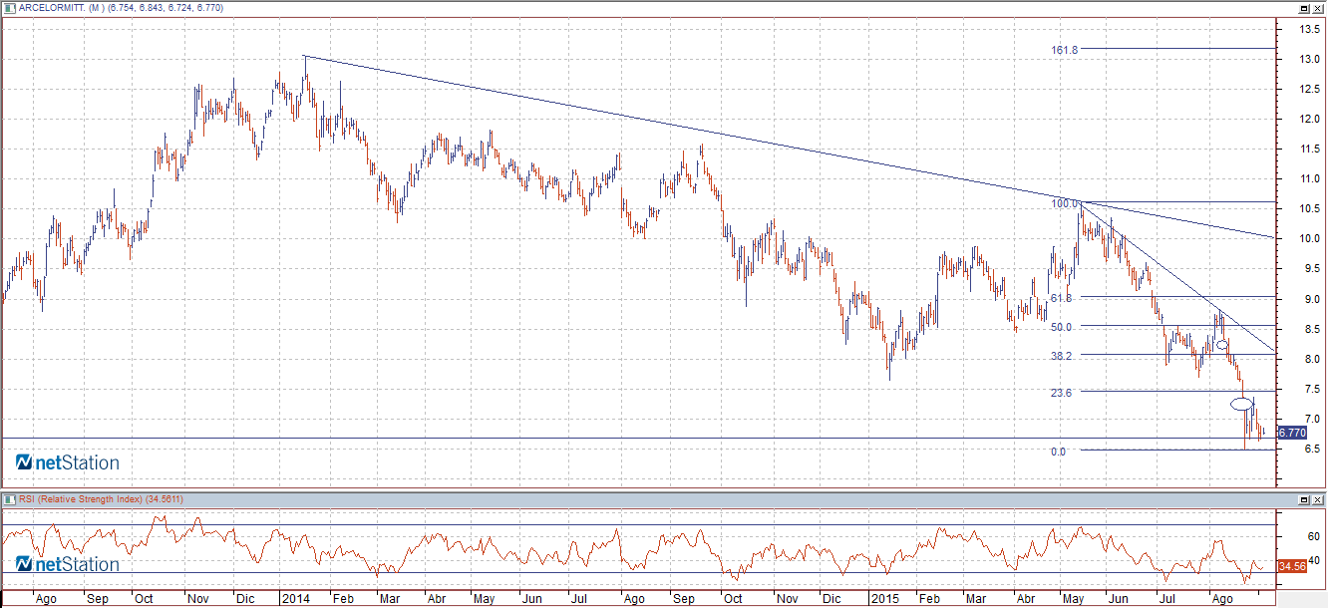Select the 38.2 Fibonacci retracement label
Screen dimensions: 1328x608
(x=1061, y=356)
